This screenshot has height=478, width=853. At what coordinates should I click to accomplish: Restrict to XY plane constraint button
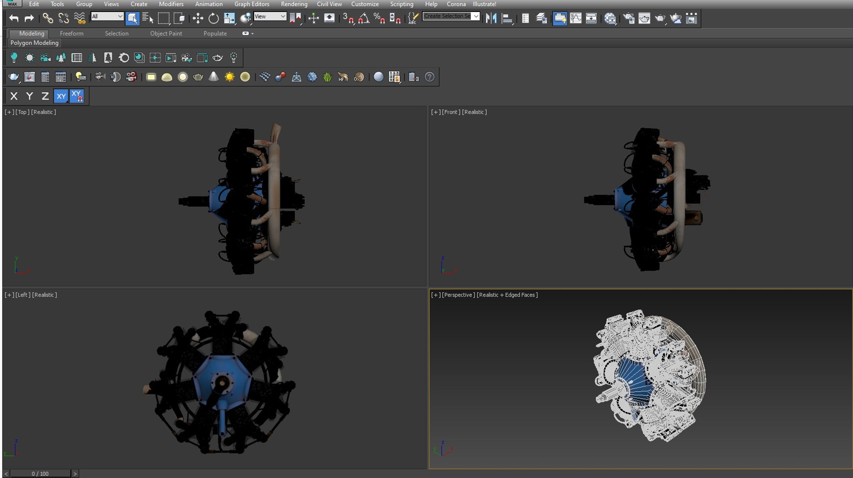61,96
